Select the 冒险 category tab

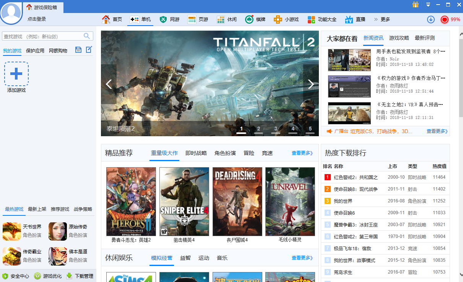tap(249, 153)
